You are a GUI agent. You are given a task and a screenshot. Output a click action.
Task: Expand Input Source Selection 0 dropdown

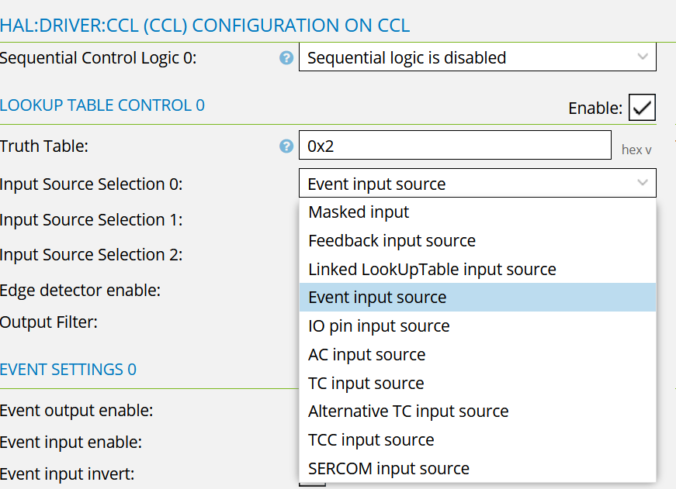click(x=477, y=184)
